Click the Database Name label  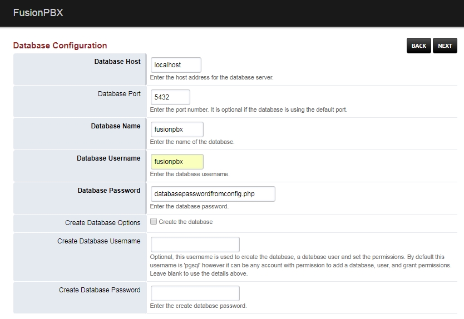tap(116, 126)
